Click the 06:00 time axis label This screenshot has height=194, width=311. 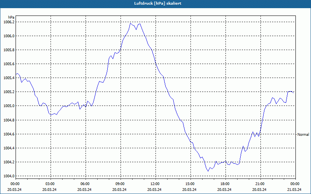coord(84,184)
